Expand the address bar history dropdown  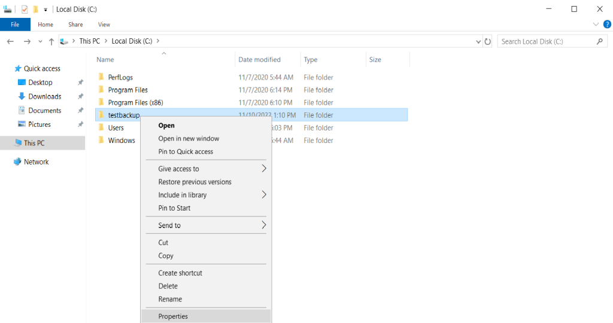click(478, 41)
